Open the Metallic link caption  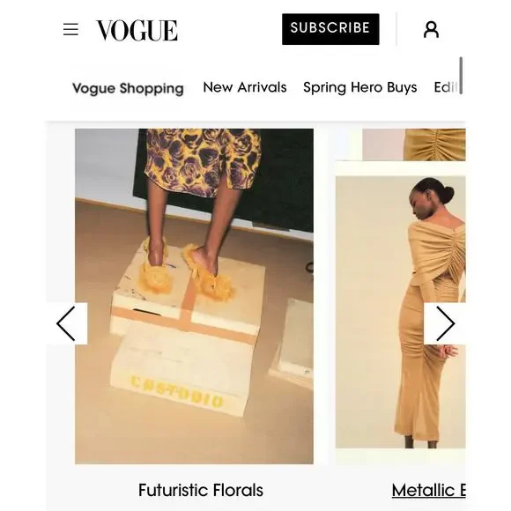click(x=428, y=490)
